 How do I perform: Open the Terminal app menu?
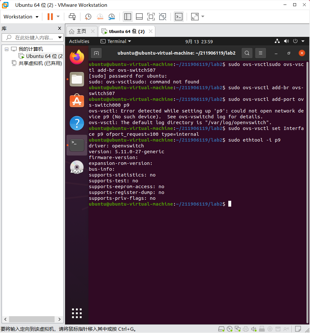point(116,41)
